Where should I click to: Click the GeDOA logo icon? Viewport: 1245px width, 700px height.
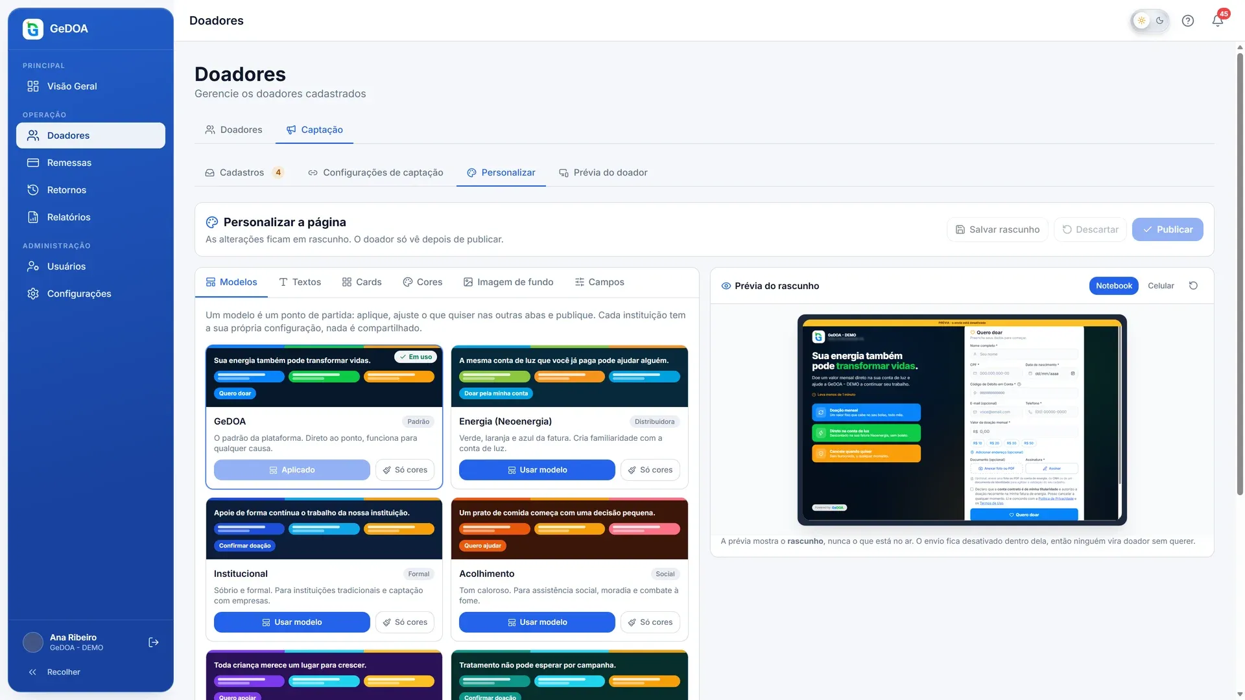click(33, 29)
